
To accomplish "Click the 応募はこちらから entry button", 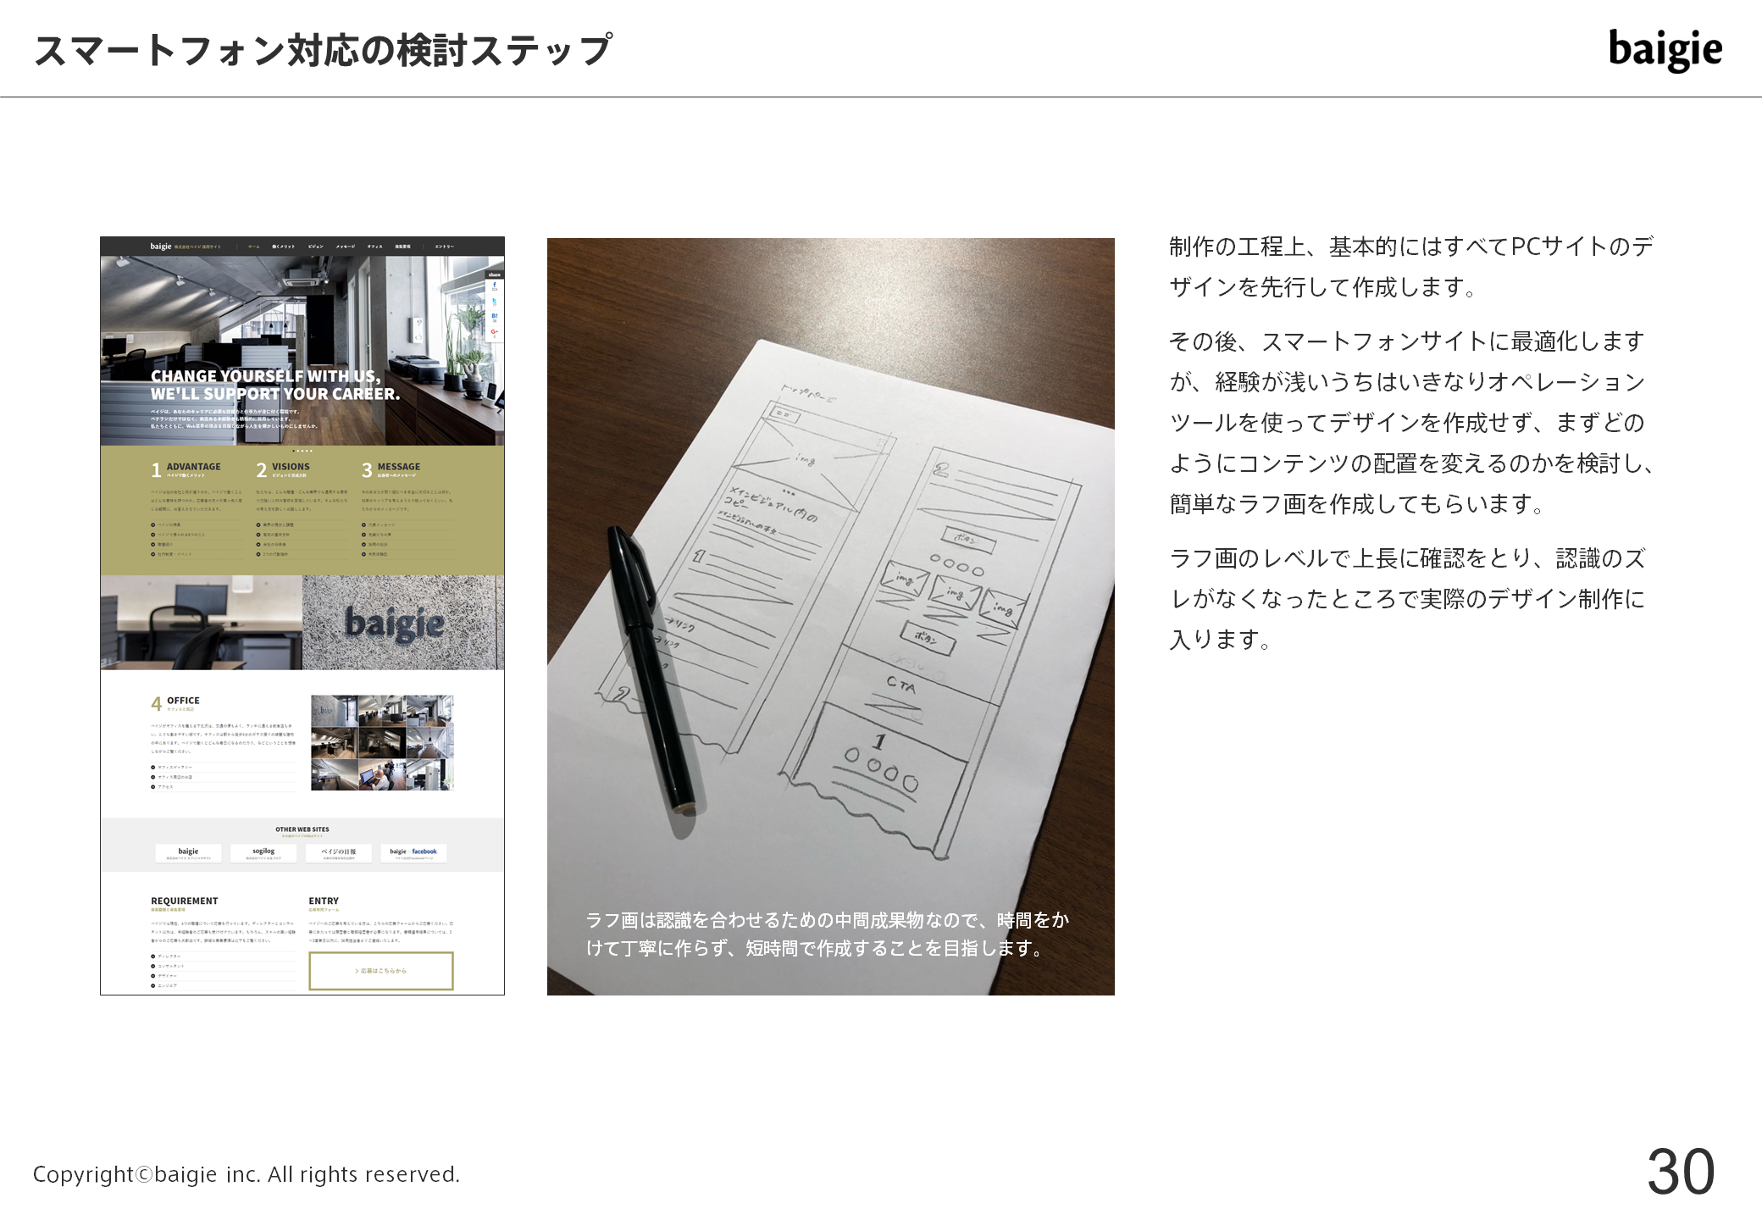I will (381, 971).
